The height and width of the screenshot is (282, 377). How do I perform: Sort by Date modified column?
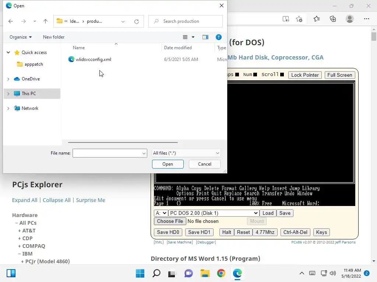[178, 48]
